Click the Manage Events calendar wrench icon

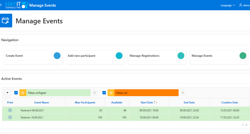coord(6,21)
